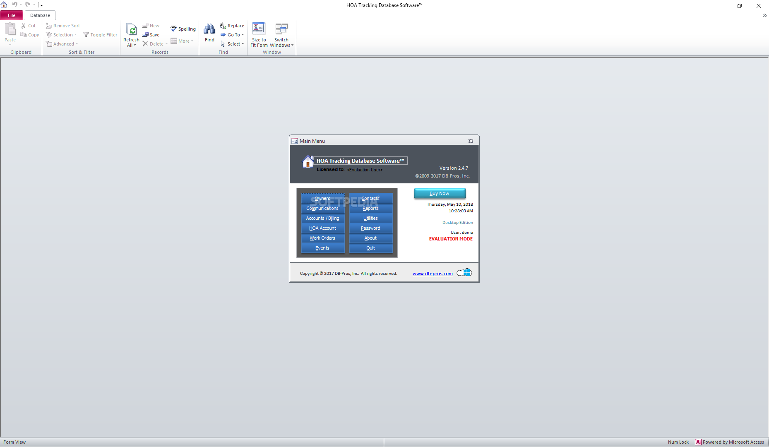Screen dimensions: 769x447
Task: Run the Spelling check
Action: coord(183,29)
